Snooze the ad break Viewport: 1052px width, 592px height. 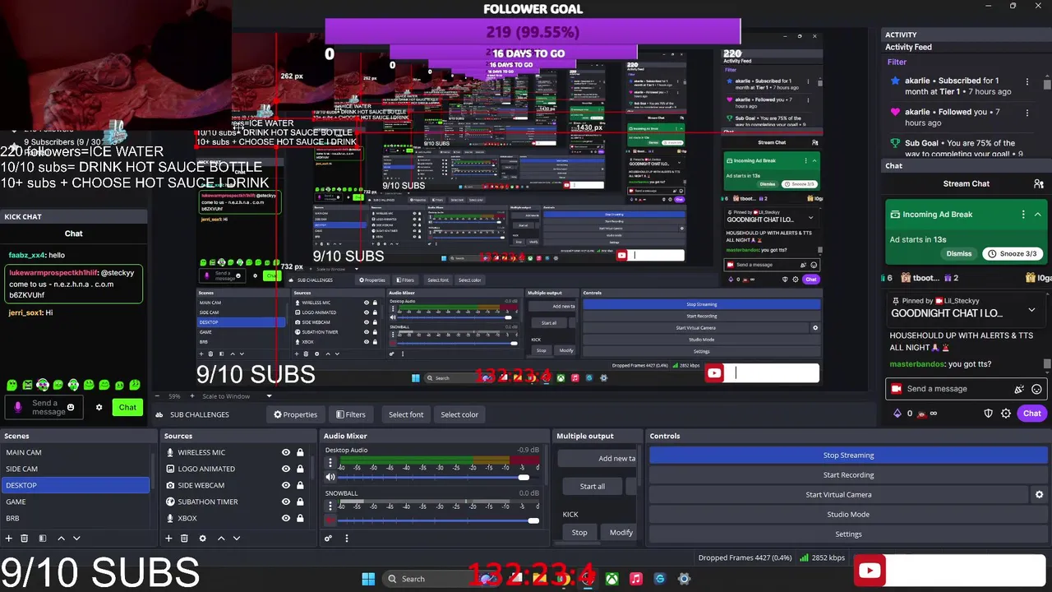(1011, 253)
